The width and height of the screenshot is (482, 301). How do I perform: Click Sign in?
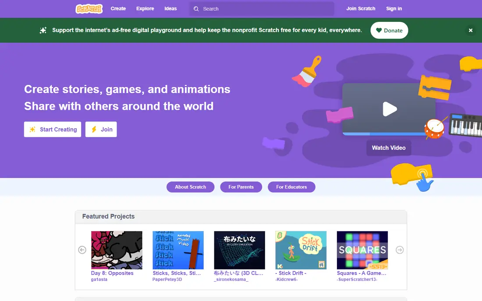(x=394, y=9)
